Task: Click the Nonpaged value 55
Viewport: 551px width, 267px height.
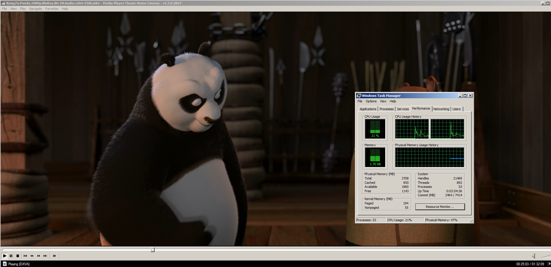Action: point(407,208)
